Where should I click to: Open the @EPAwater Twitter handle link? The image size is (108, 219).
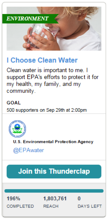(28, 150)
